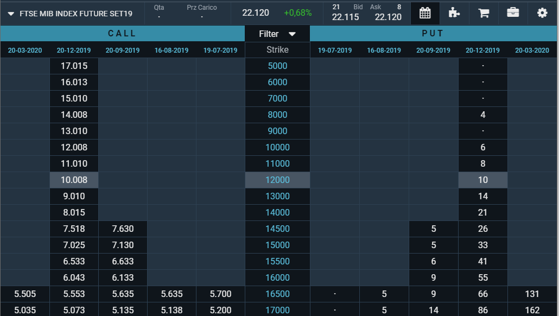
Task: Select strike 8000 row
Action: coord(277,115)
